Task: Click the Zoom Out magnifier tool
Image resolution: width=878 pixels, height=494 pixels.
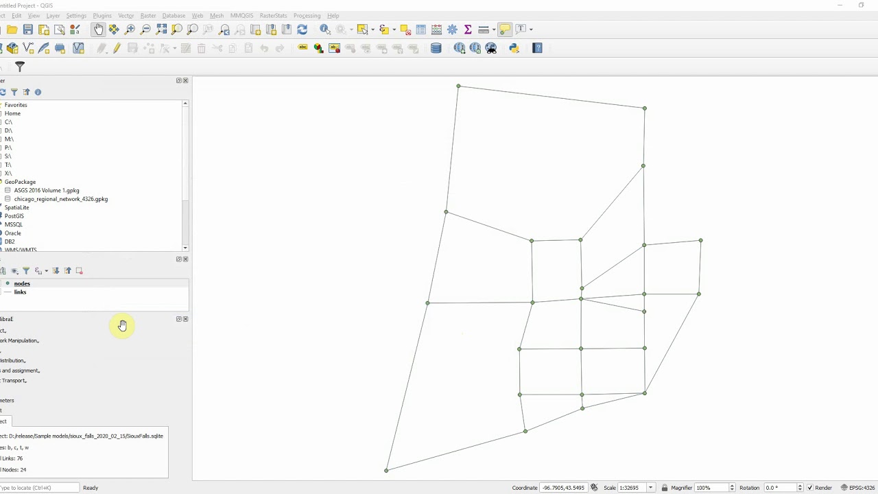Action: tap(145, 30)
